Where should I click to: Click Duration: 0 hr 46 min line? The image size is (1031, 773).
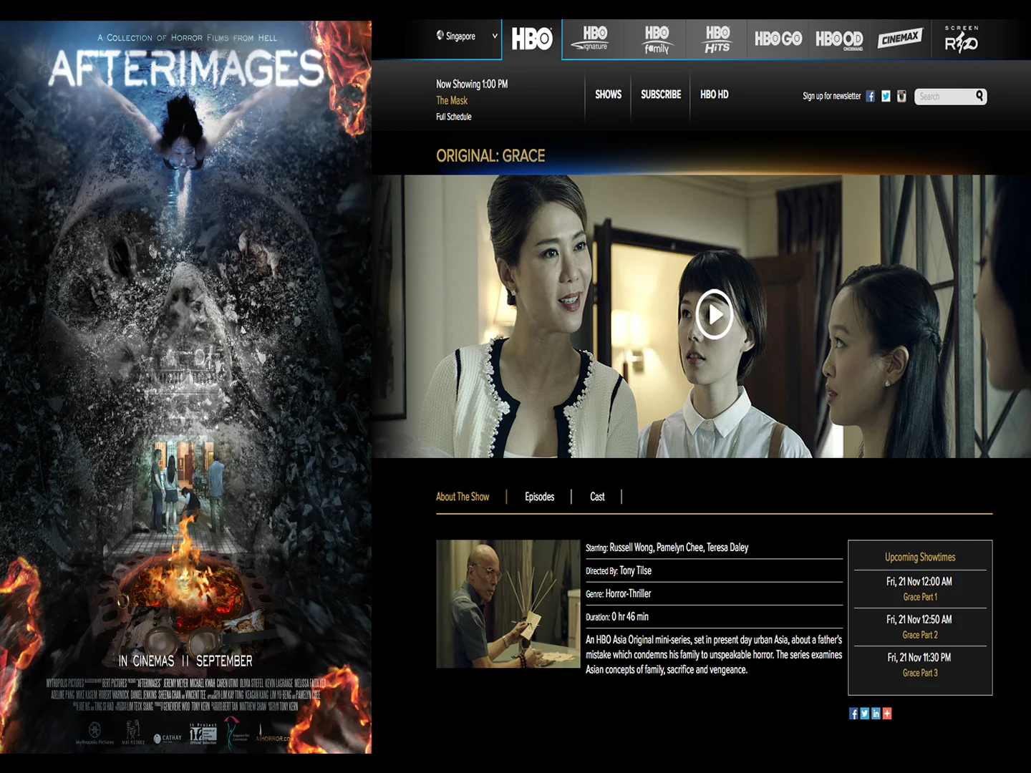click(617, 617)
